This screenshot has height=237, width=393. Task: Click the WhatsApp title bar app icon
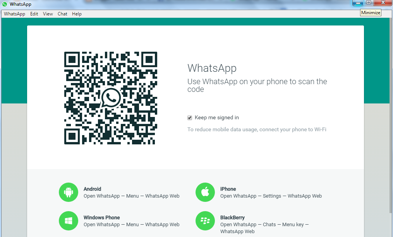[x=5, y=4]
